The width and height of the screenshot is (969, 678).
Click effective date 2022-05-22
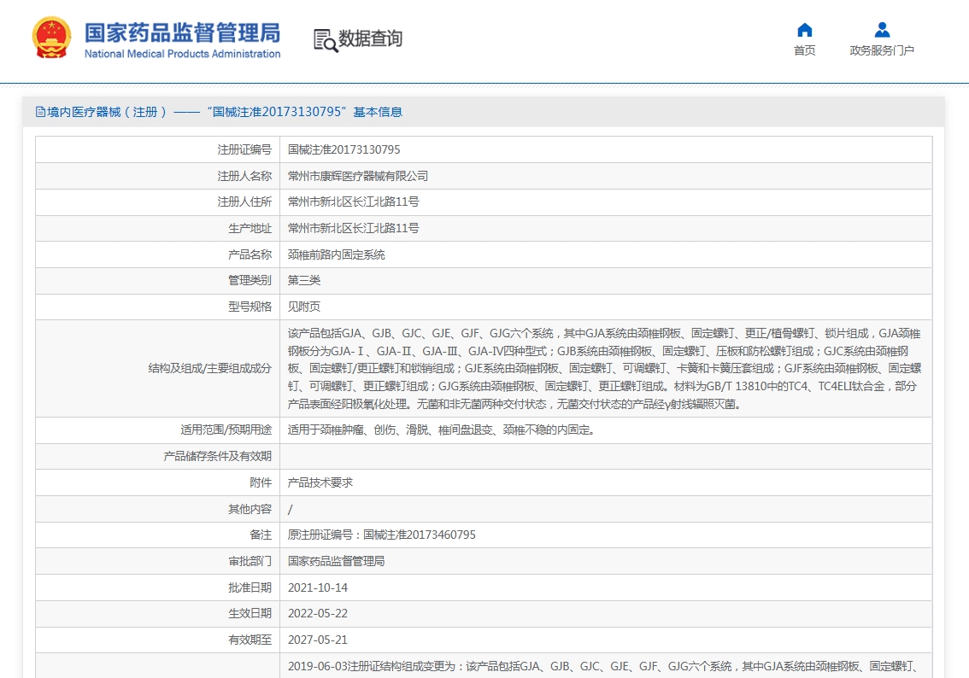click(x=318, y=614)
